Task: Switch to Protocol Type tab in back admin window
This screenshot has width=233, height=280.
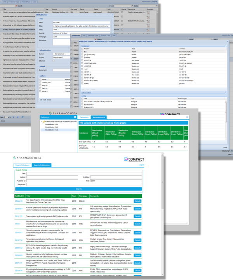Action: click(26, 2)
